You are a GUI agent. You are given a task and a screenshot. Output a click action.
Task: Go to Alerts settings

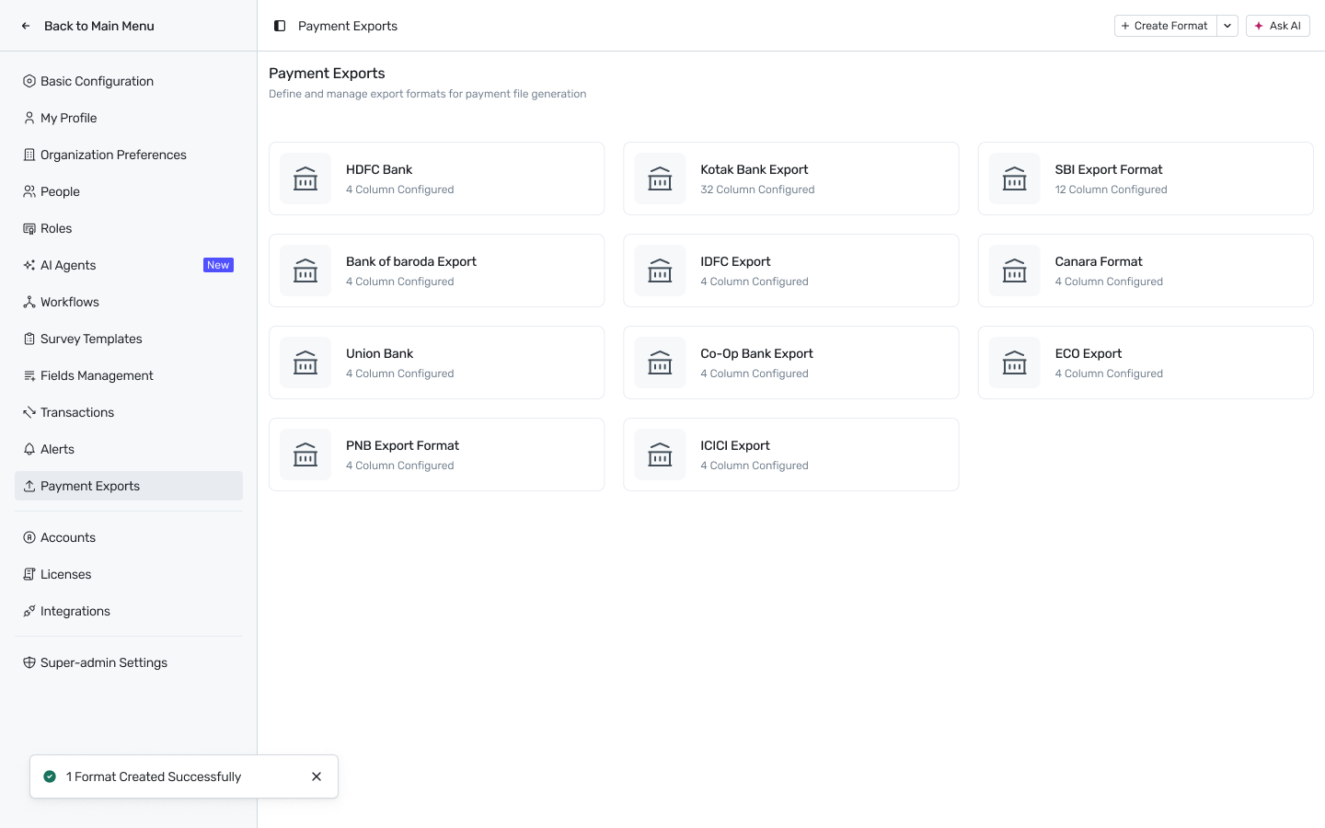tap(129, 449)
